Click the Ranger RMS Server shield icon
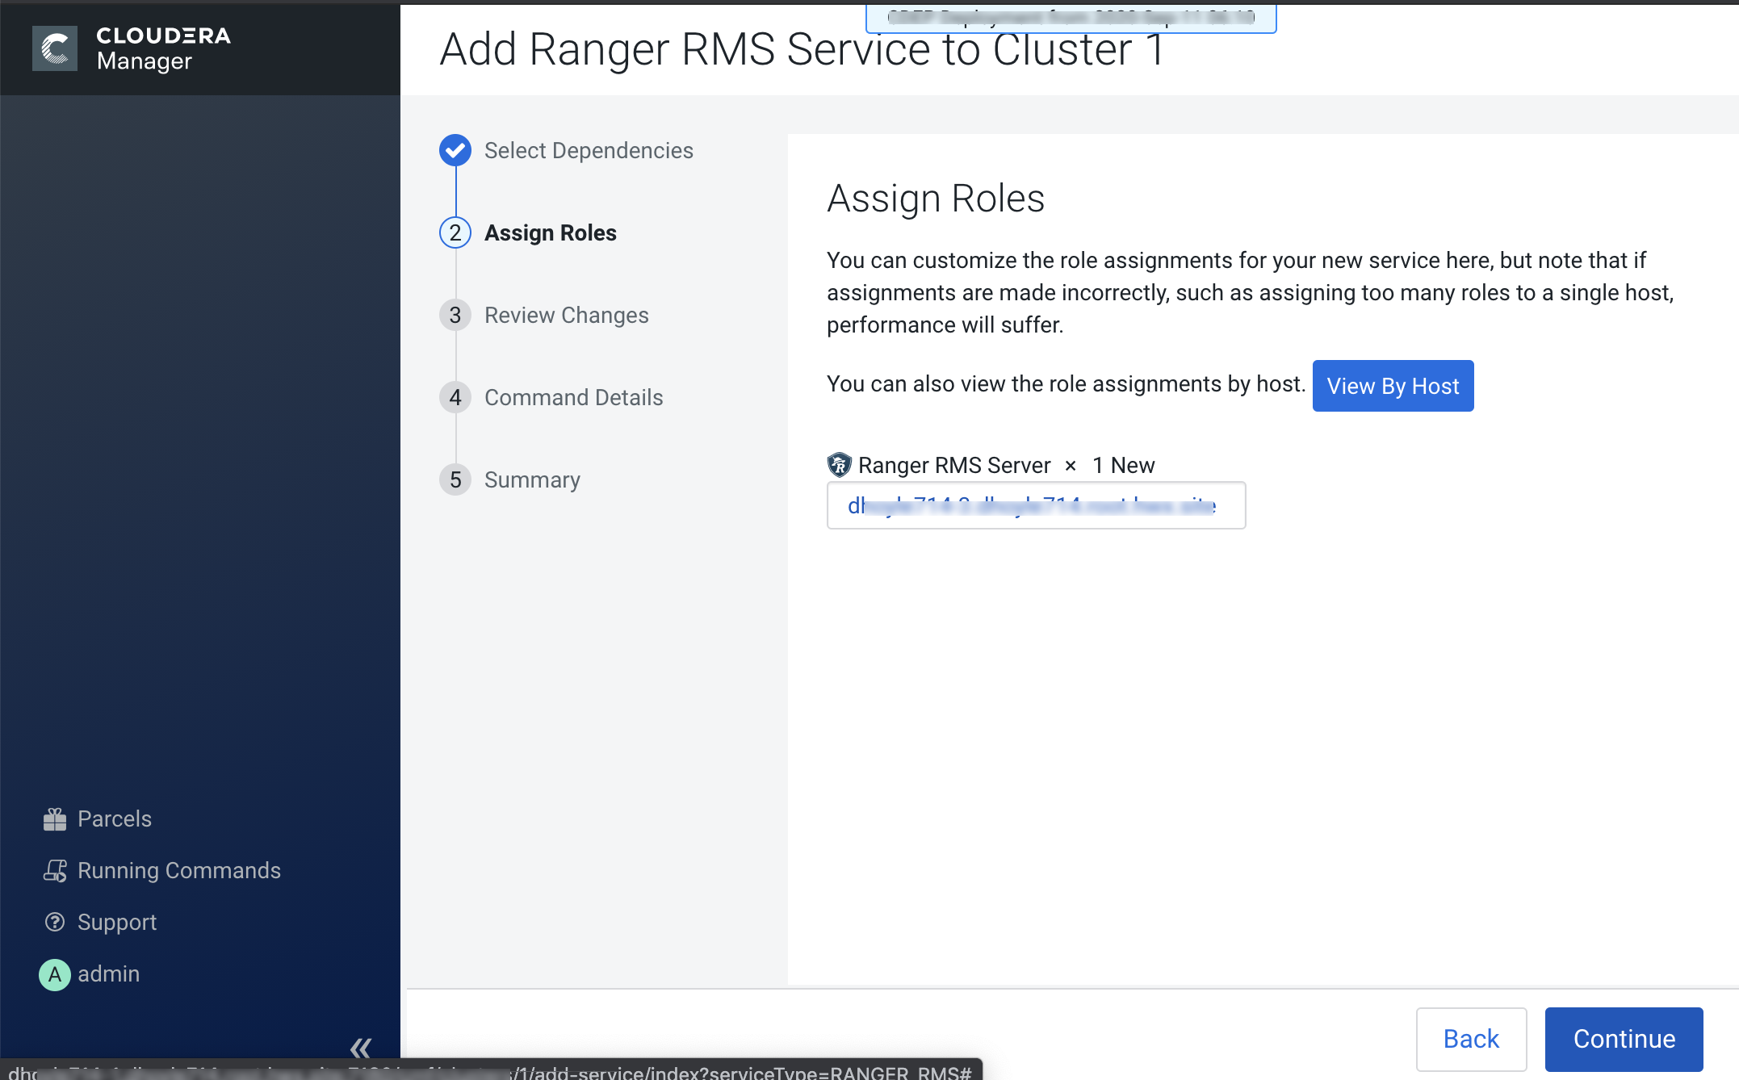This screenshot has width=1739, height=1080. coord(840,465)
